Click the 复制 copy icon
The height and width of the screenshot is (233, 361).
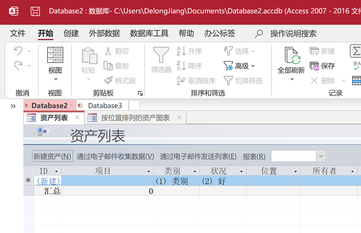click(x=108, y=66)
